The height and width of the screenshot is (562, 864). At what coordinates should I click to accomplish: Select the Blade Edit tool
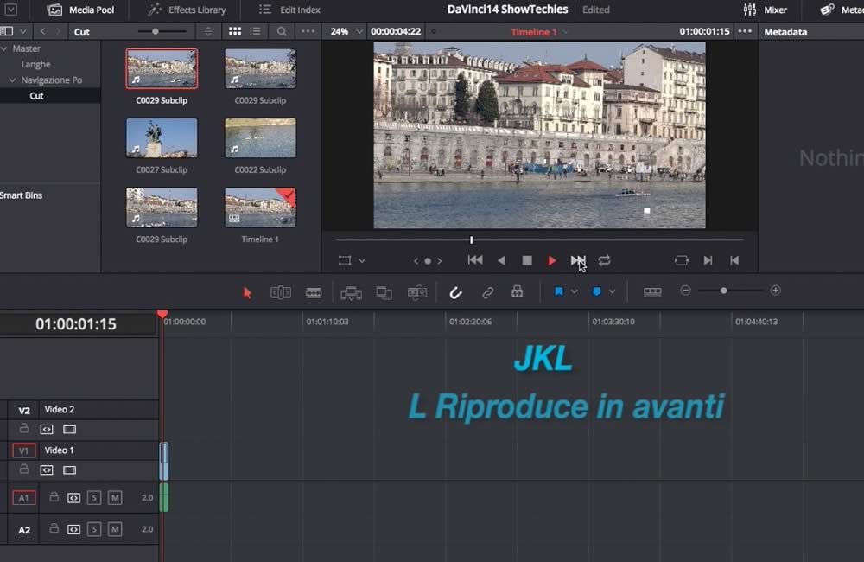pos(314,292)
